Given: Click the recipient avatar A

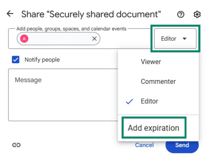Looking at the screenshot, I should point(24,39).
